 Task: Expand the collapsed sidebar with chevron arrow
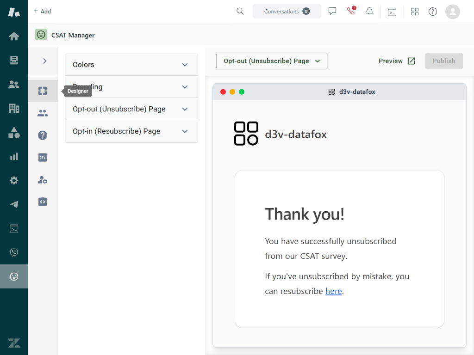[45, 61]
